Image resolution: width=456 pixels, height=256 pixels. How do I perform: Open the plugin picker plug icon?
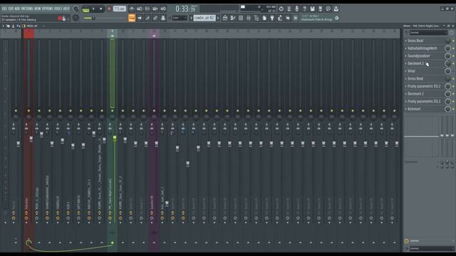tap(272, 18)
